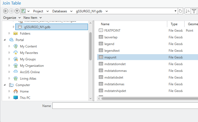Click the mapunit table icon
Image resolution: width=198 pixels, height=122 pixels.
(x=101, y=57)
